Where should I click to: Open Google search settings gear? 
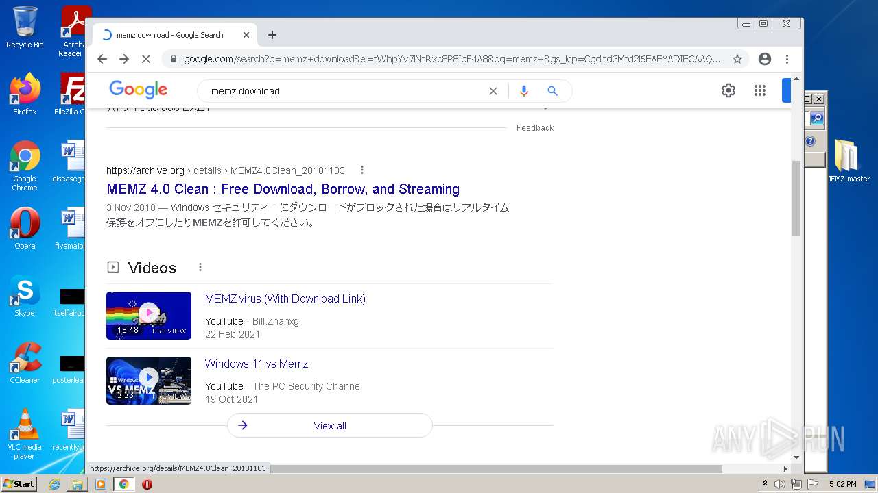click(x=728, y=90)
